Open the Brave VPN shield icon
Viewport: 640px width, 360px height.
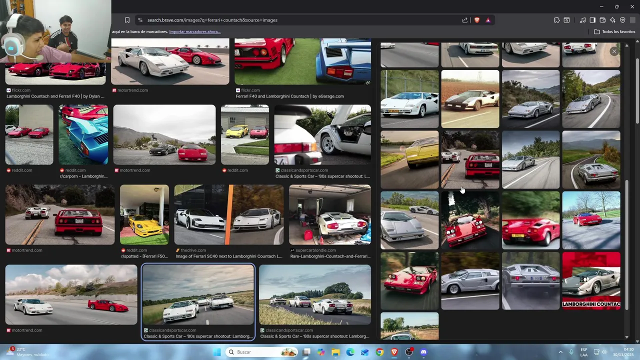click(622, 20)
